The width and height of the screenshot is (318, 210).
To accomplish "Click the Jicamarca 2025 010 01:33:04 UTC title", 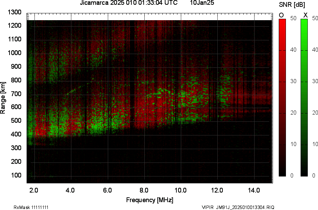I will click(129, 3).
